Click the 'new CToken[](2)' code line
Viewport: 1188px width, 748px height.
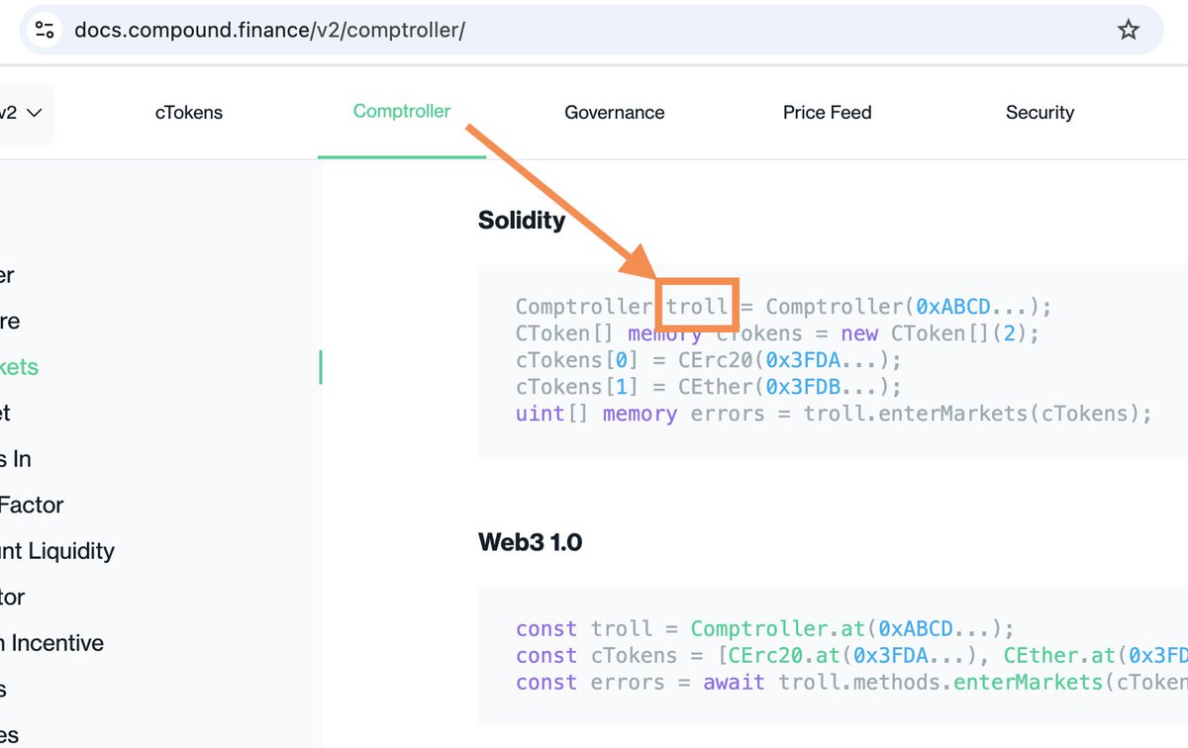click(778, 333)
